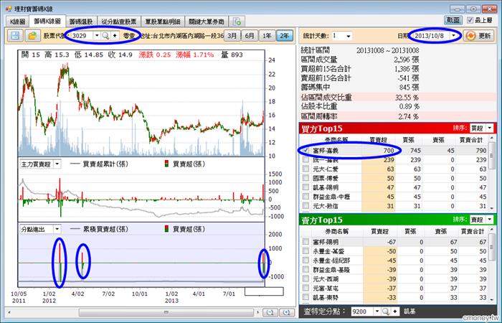Viewport: 502px width, 323px height.
Task: Click the chart horizontal scrollbar thumb
Action: (166, 312)
